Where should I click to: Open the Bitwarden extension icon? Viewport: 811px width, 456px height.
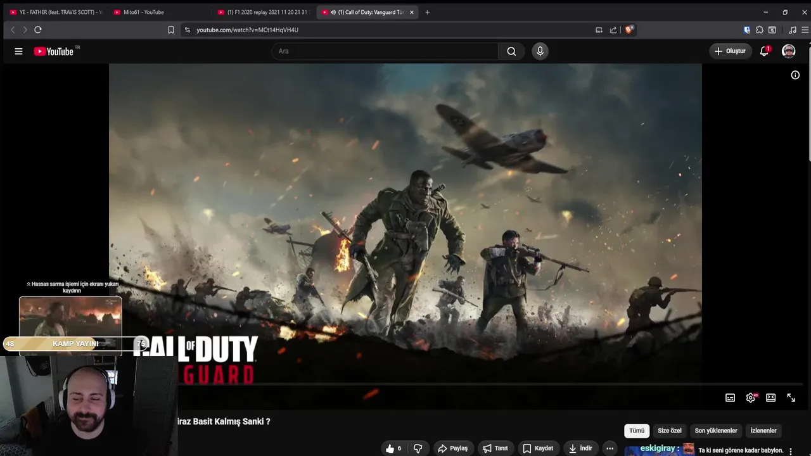(747, 30)
